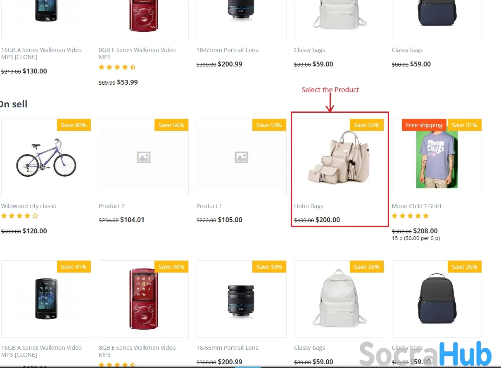Click stars under Wildwood city classic
Image resolution: width=501 pixels, height=368 pixels.
tap(19, 216)
